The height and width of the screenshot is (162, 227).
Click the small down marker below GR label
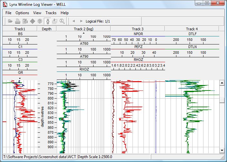pos(20,78)
